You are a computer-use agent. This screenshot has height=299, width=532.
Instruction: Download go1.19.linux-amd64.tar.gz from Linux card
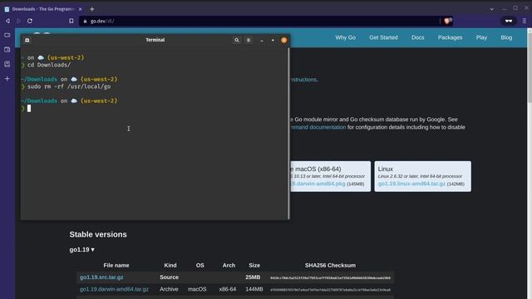411,184
